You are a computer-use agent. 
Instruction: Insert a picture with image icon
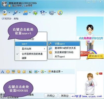(30, 72)
